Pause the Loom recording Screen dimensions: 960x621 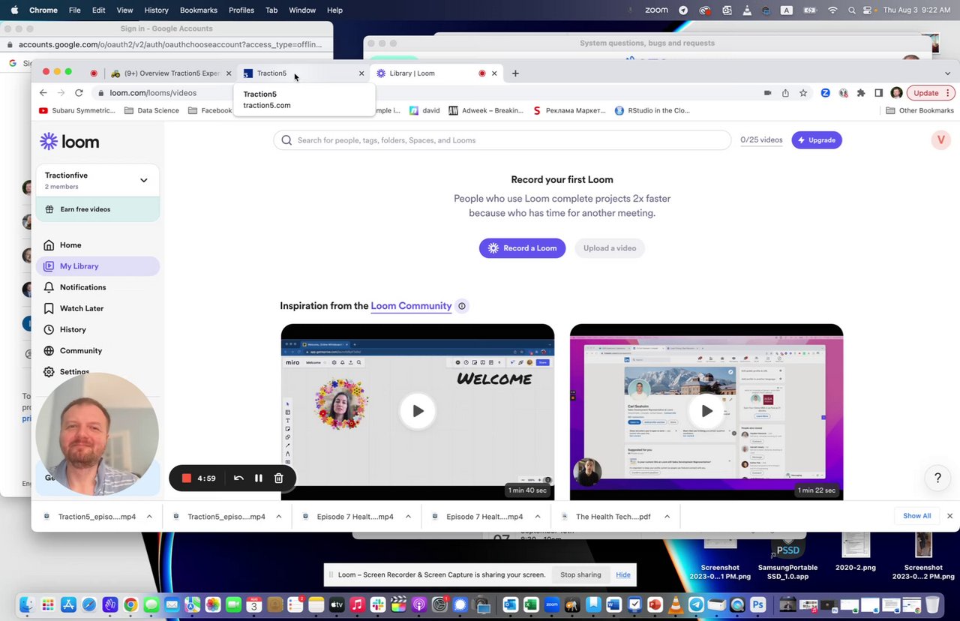coord(259,478)
